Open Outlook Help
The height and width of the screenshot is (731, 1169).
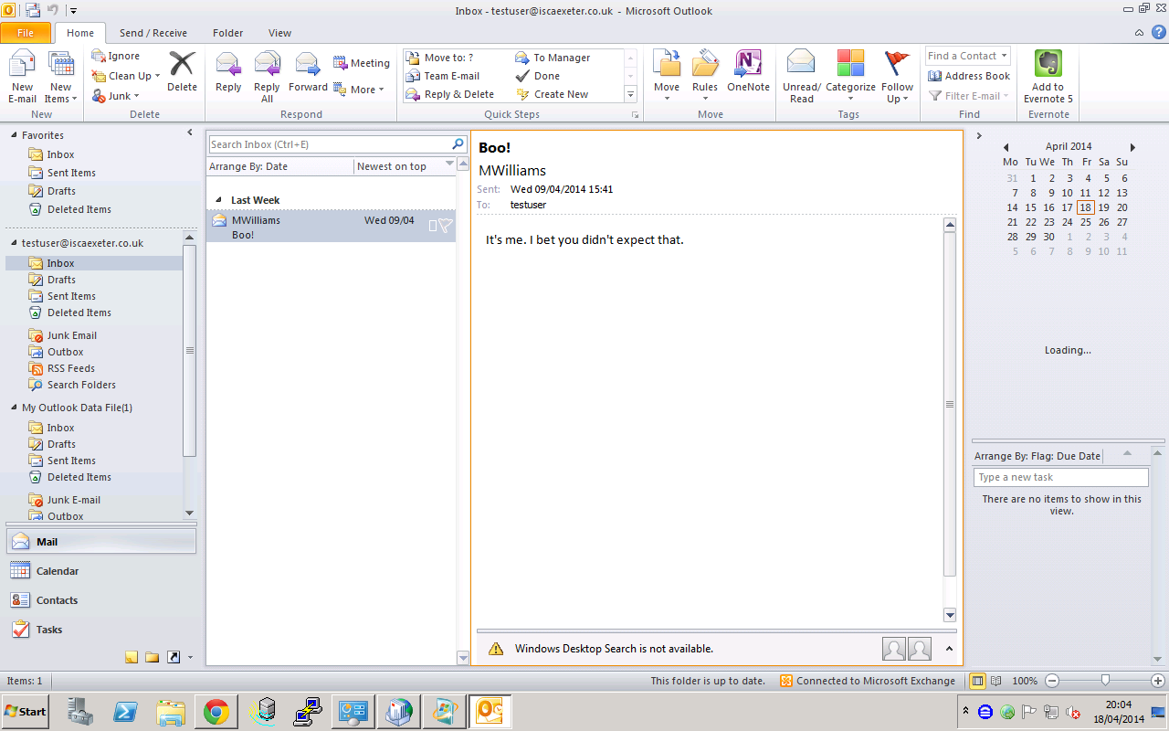click(1159, 32)
